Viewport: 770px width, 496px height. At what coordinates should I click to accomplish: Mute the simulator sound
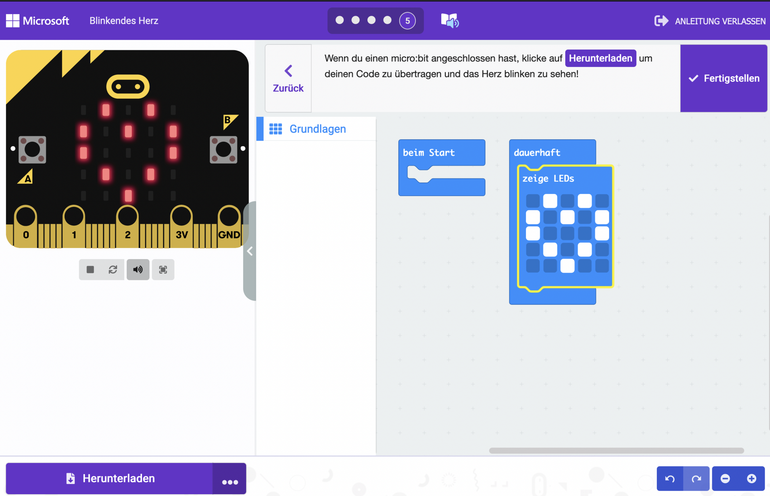pos(138,270)
